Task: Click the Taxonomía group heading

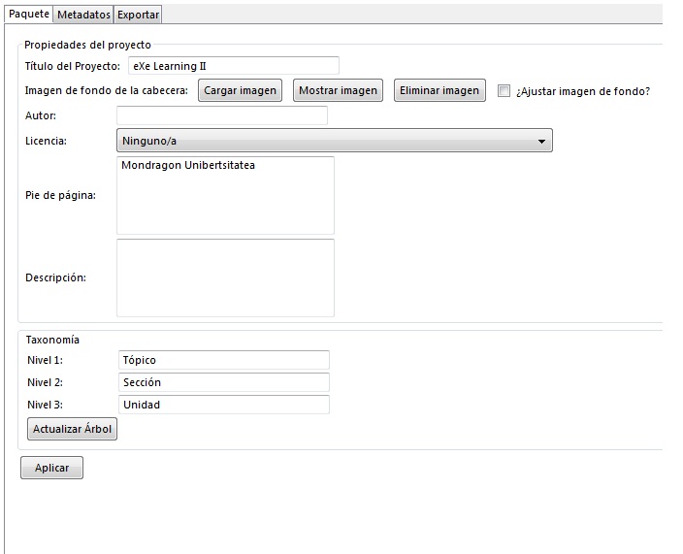Action: coord(52,340)
